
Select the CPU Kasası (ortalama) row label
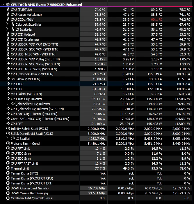point(26,15)
